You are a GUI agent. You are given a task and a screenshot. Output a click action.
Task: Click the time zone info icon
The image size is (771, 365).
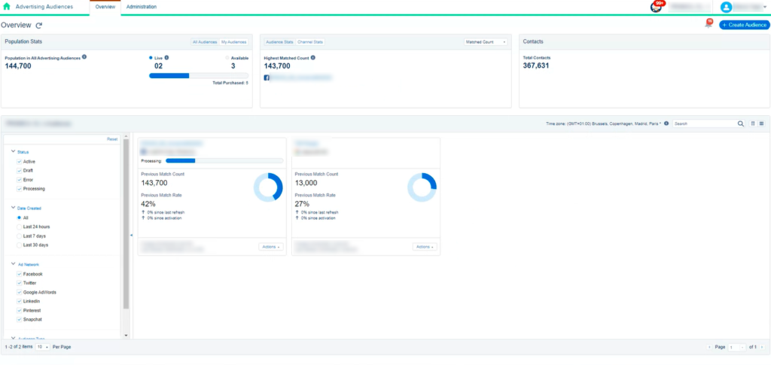tap(666, 123)
